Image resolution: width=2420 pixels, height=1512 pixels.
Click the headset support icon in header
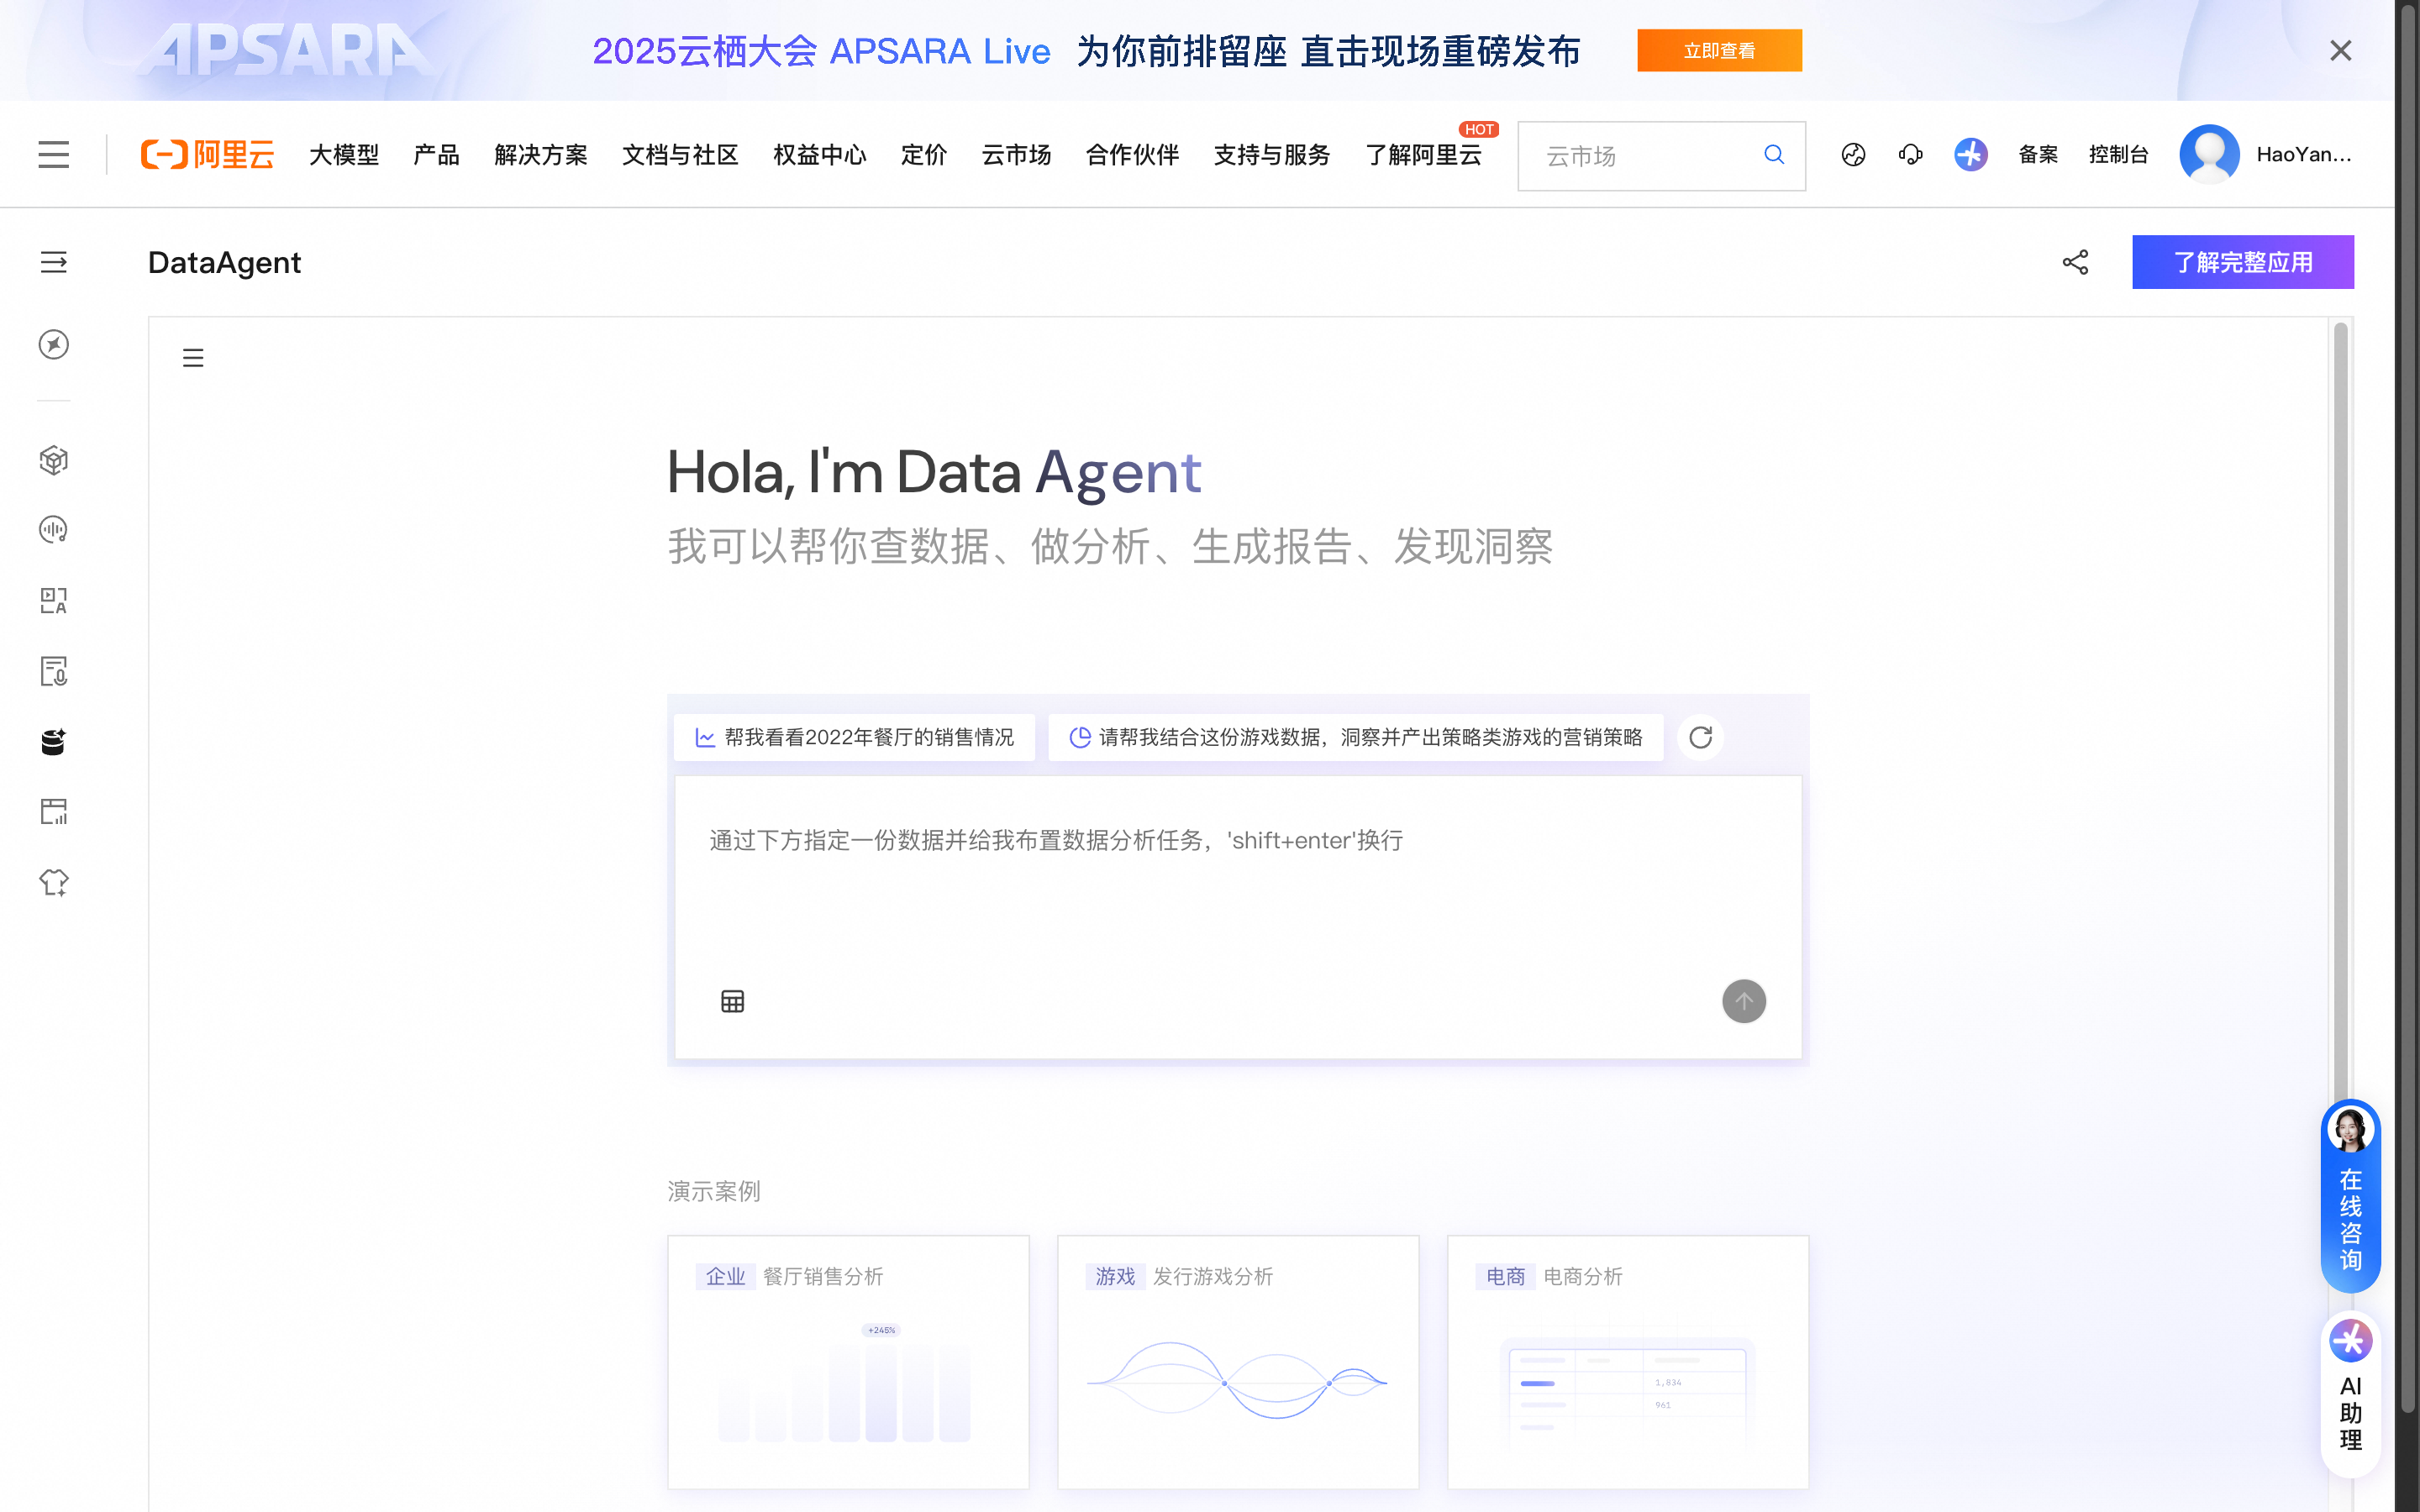pos(1910,155)
